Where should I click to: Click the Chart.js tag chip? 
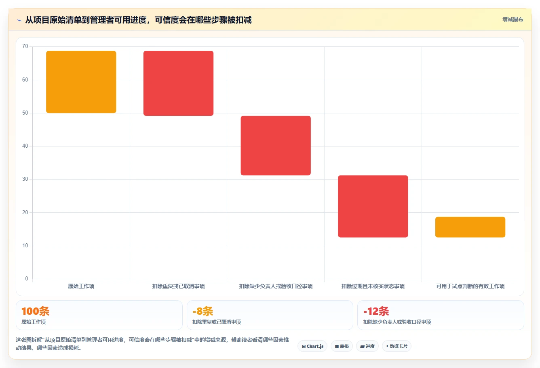[x=312, y=346]
